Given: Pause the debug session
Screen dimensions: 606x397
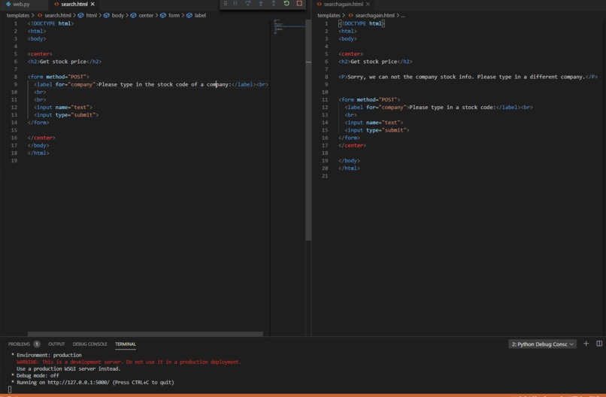Looking at the screenshot, I should pyautogui.click(x=235, y=4).
